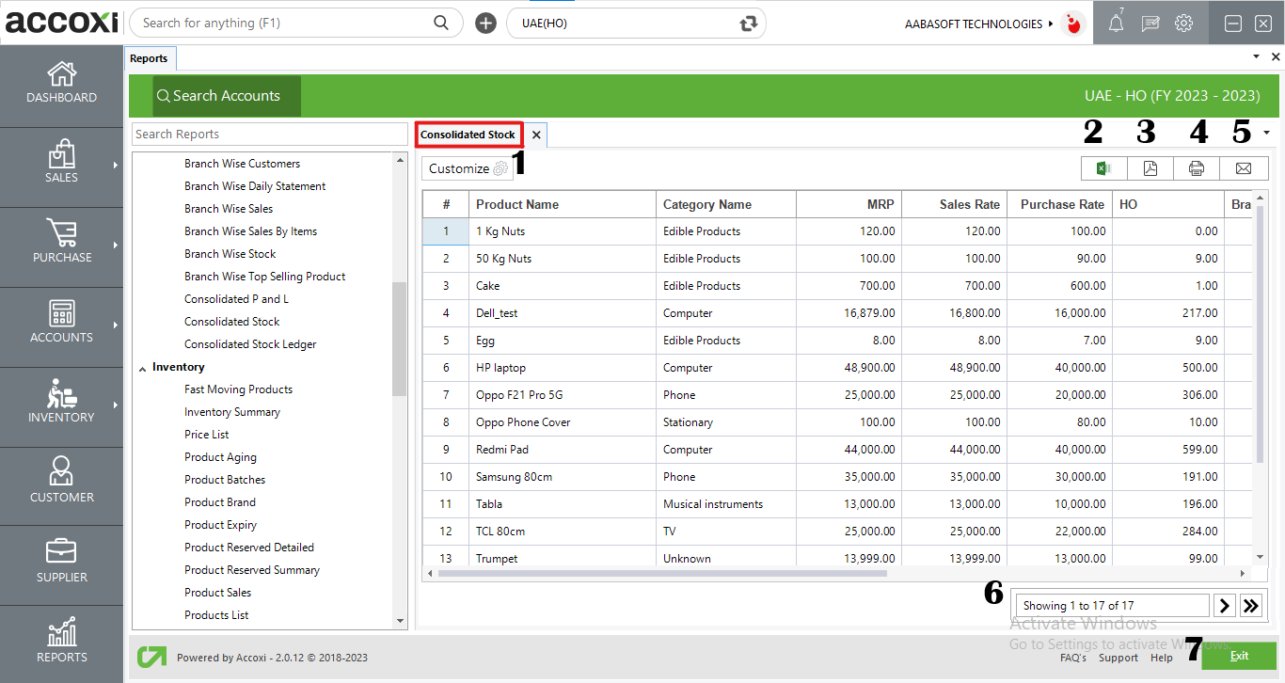Image resolution: width=1285 pixels, height=683 pixels.
Task: Go to next page arrow
Action: (1224, 606)
